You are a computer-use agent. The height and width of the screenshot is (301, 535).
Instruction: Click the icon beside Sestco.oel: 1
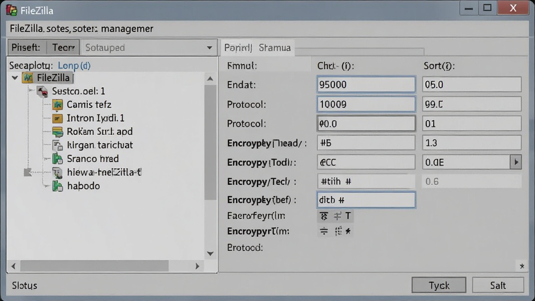(43, 91)
